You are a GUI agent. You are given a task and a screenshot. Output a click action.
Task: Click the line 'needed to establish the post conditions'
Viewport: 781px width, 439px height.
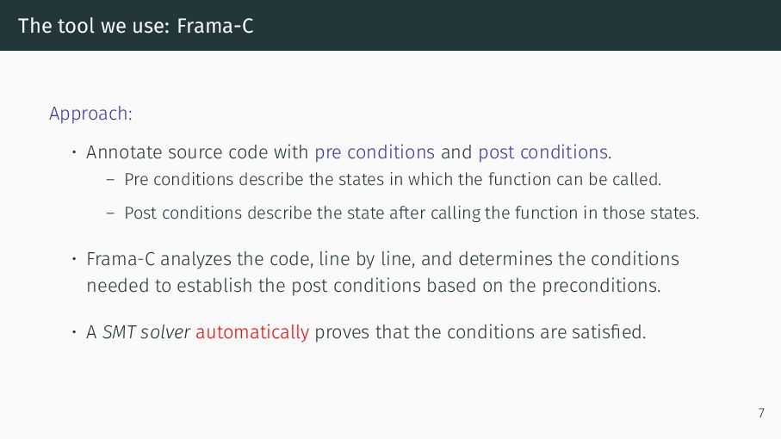374,286
